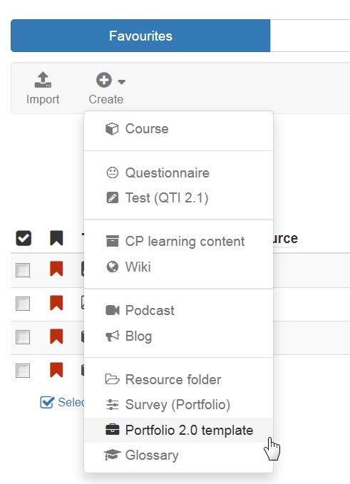Viewport: 350px width, 484px height.
Task: Open the Favourites tab
Action: point(140,36)
